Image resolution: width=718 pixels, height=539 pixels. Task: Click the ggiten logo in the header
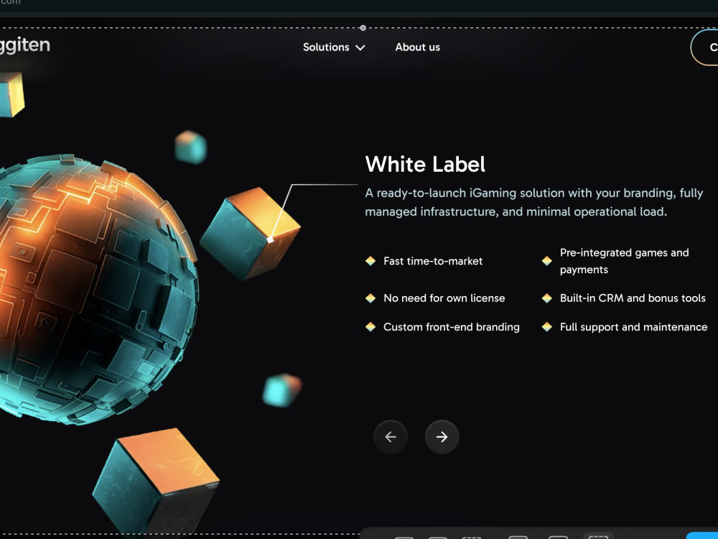point(24,46)
